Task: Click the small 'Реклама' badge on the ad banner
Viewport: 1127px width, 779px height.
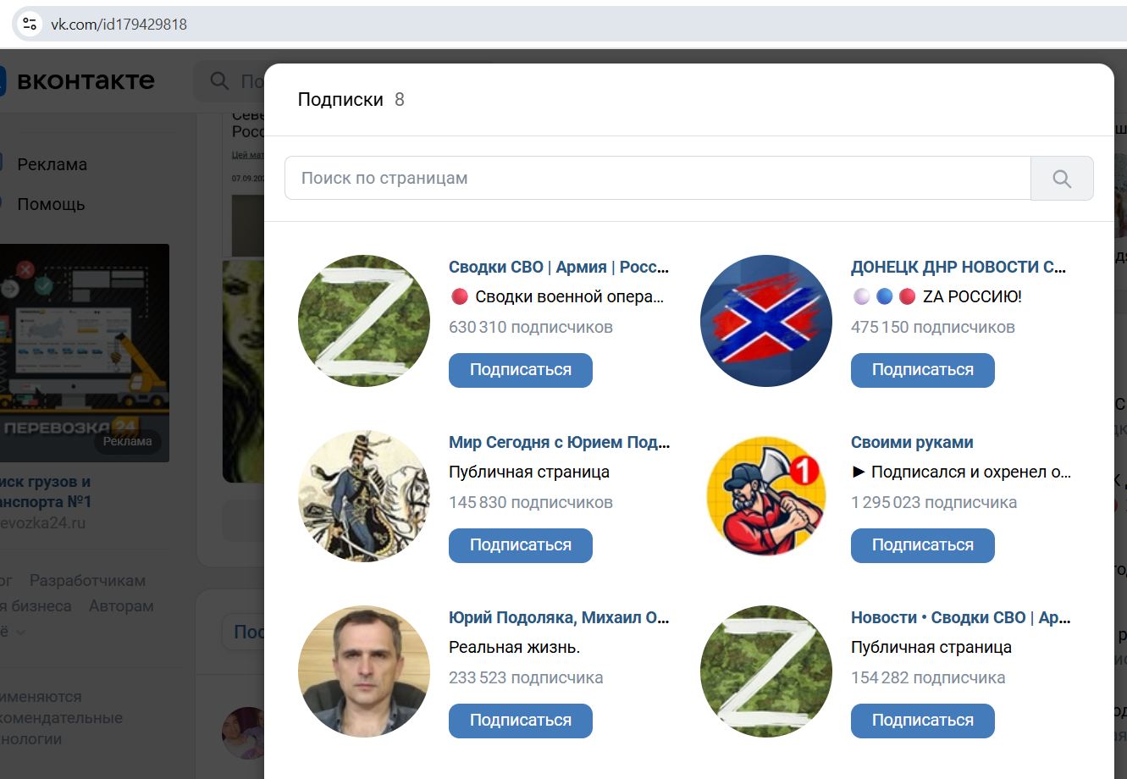Action: pos(127,441)
